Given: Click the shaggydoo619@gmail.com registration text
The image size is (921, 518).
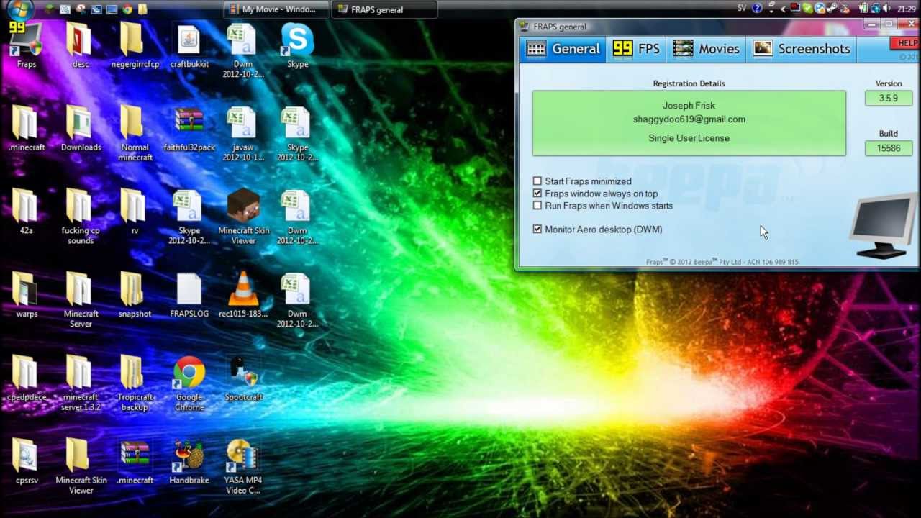Looking at the screenshot, I should point(689,119).
